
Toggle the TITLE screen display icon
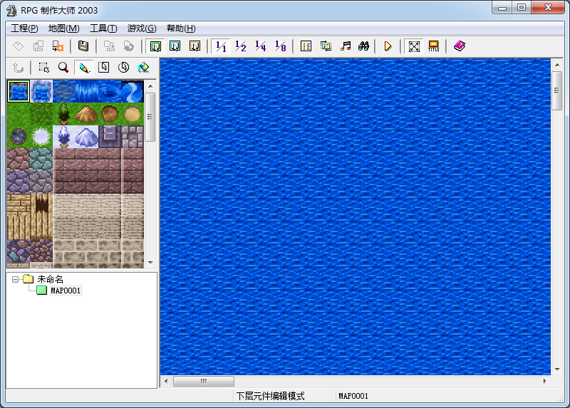(434, 46)
